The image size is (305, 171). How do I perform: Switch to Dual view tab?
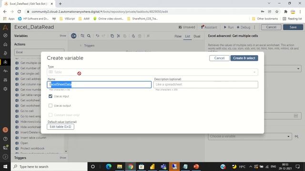tap(197, 36)
